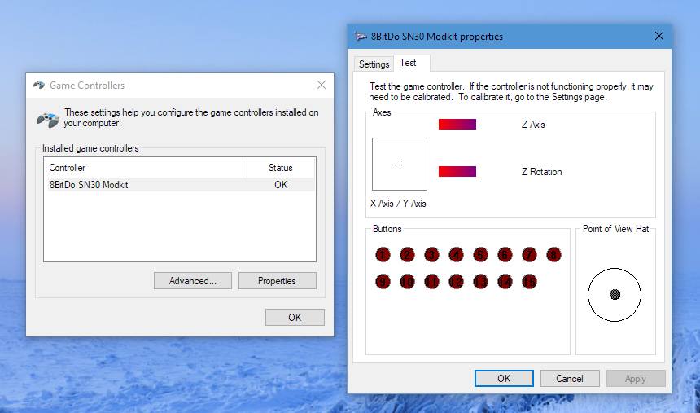This screenshot has height=413, width=700.
Task: Click the Status column header
Action: (281, 168)
